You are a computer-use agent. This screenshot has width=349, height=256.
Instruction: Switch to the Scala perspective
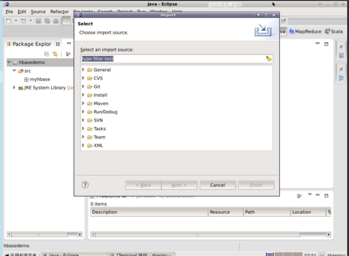point(333,31)
